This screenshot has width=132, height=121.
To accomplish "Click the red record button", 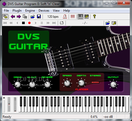I will point(29,23).
